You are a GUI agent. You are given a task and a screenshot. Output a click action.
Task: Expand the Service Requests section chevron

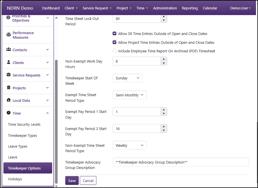(48, 75)
